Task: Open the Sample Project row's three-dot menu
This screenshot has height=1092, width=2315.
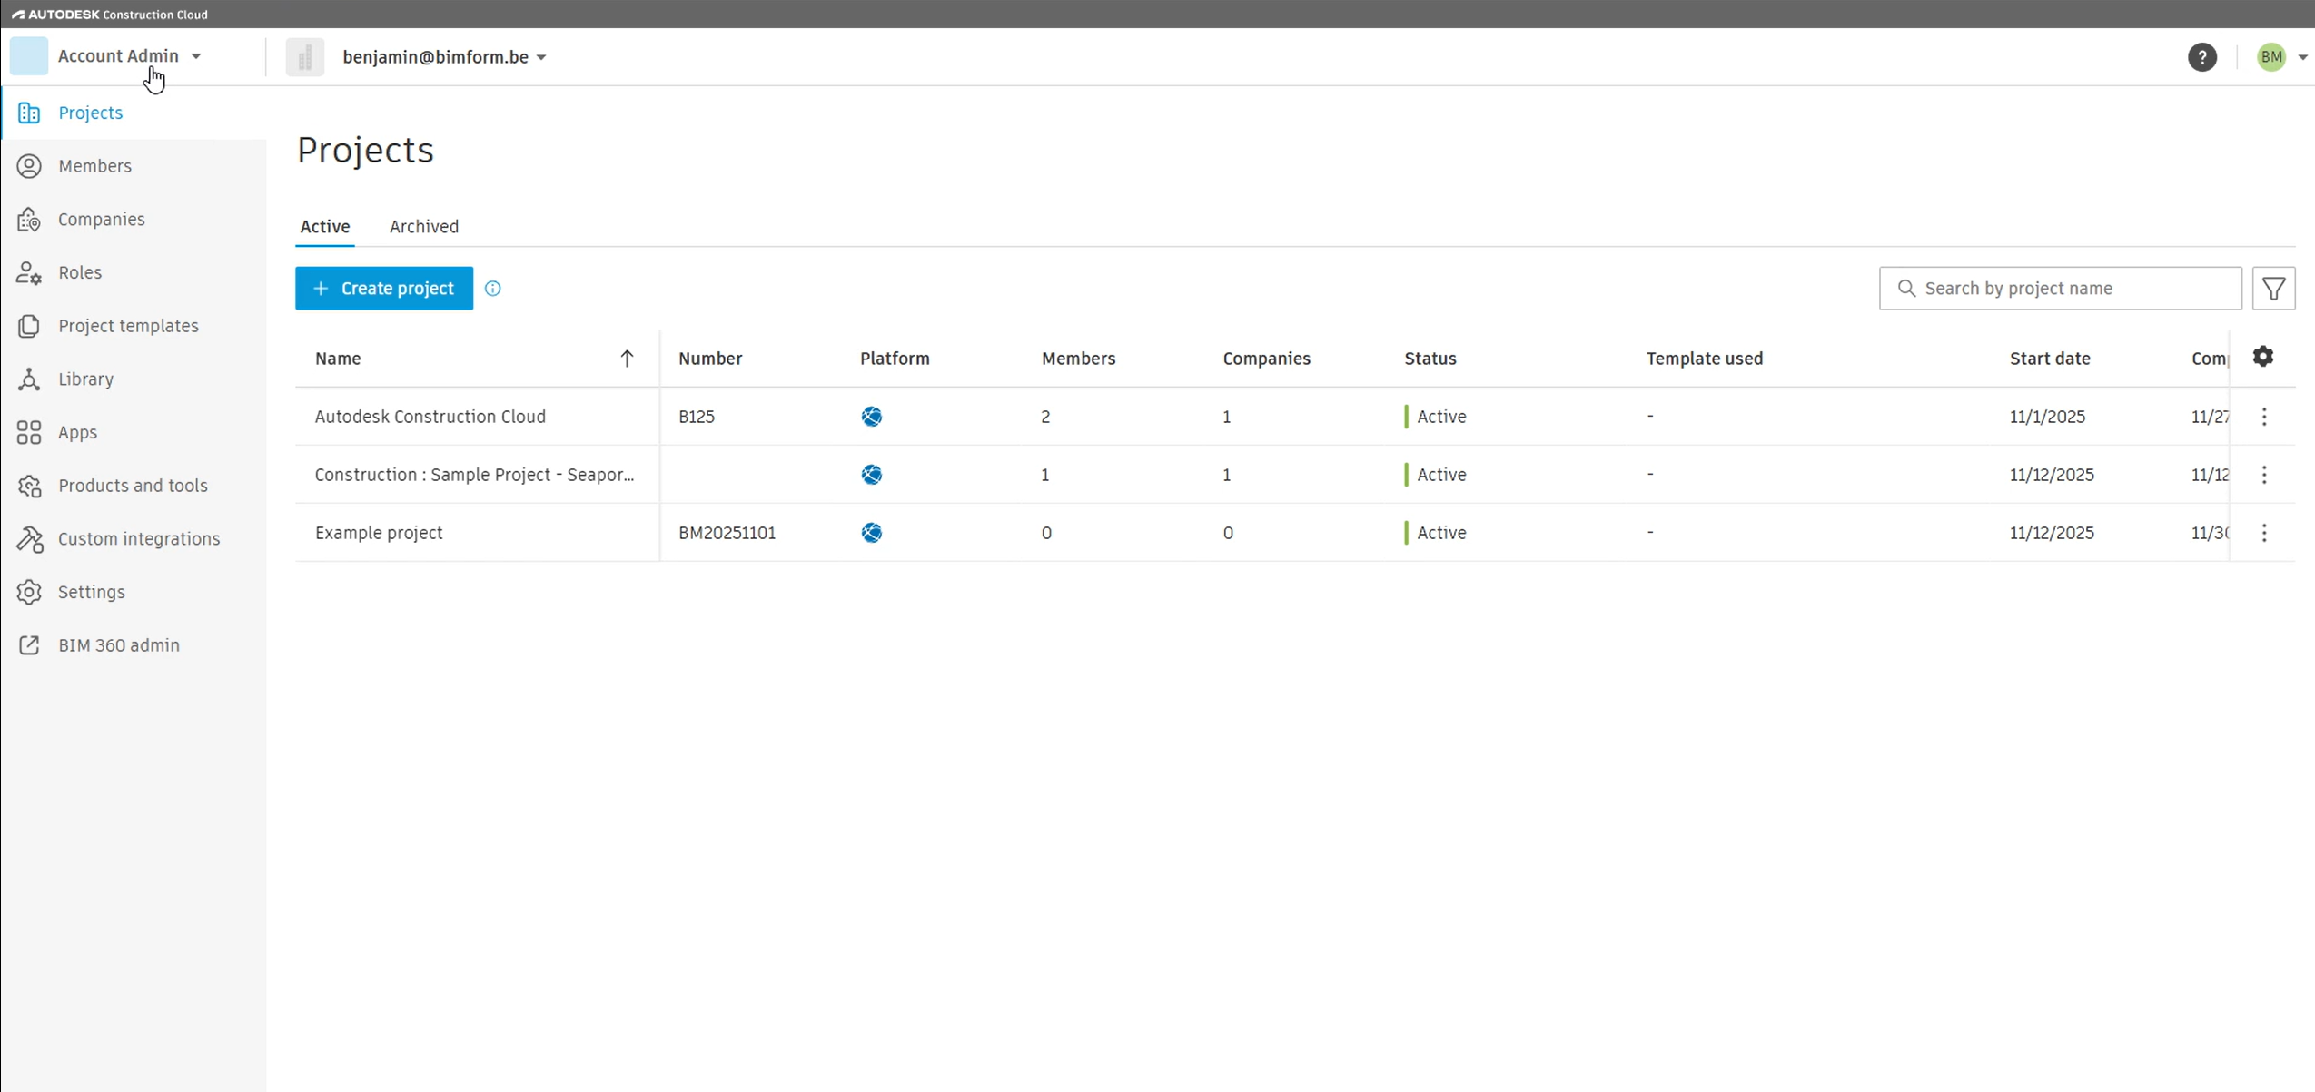Action: [2263, 475]
